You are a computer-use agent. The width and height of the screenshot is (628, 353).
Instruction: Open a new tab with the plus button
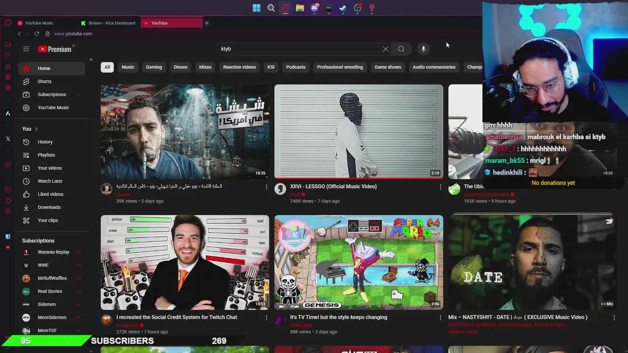pos(207,23)
